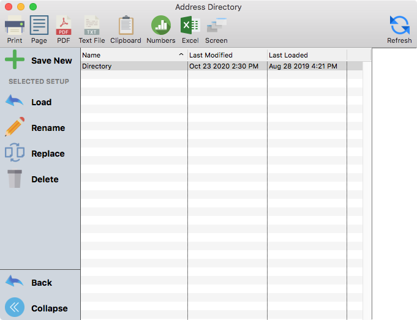Replace the selected setup
The height and width of the screenshot is (320, 417).
coord(35,154)
